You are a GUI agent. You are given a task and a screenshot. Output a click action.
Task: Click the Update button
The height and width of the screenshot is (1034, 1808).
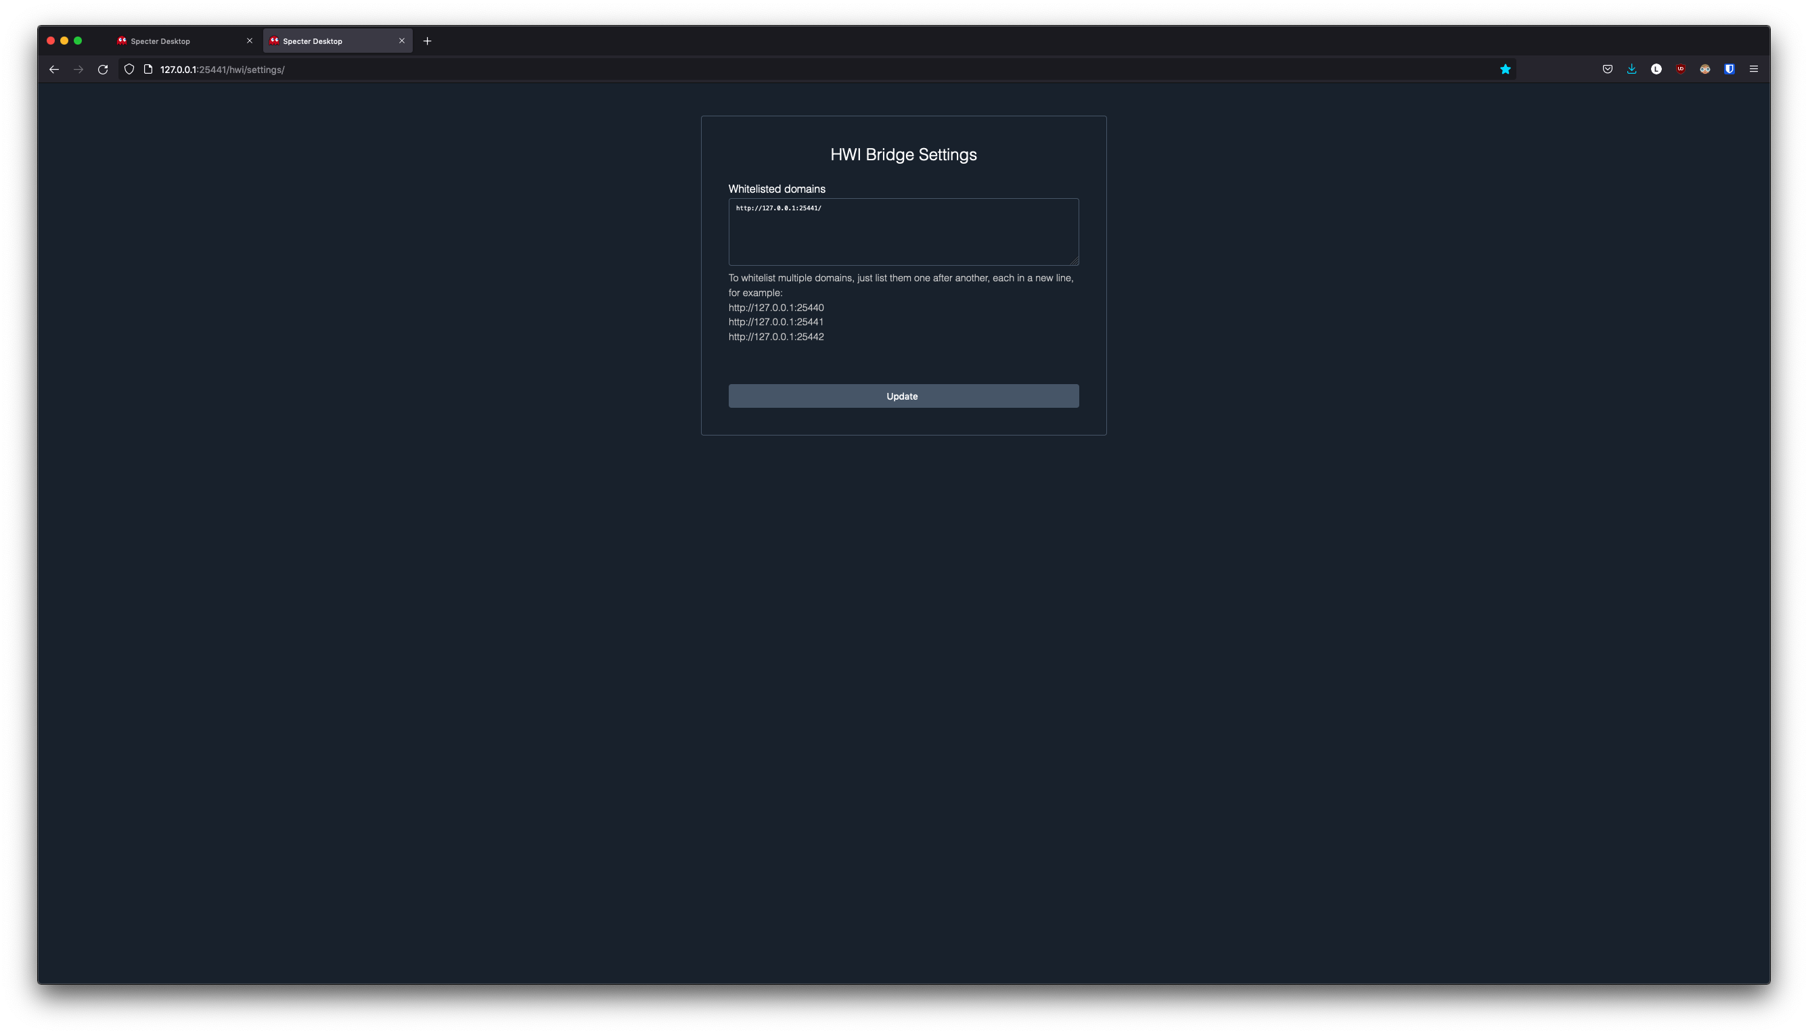tap(903, 396)
